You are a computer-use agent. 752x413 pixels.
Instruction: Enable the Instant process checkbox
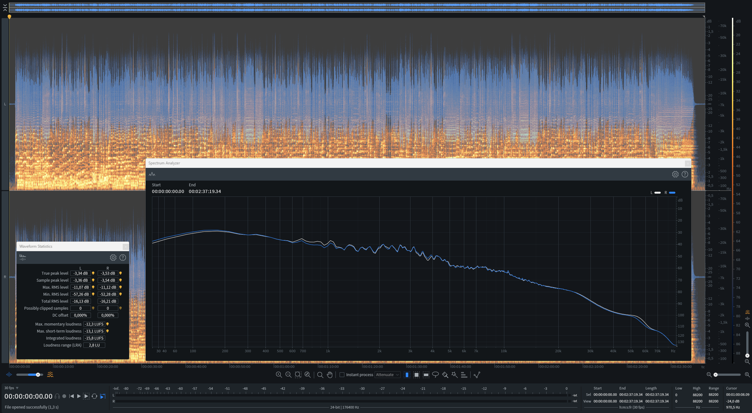[342, 375]
